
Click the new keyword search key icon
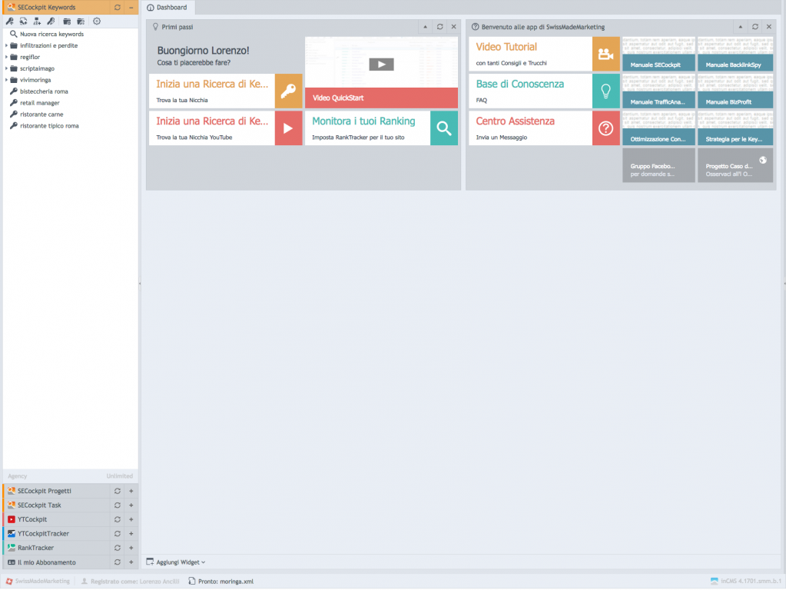9,21
